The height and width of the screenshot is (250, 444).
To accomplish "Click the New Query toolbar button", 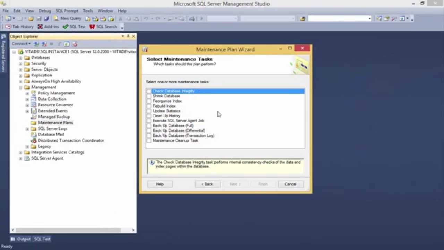I will 67,18.
